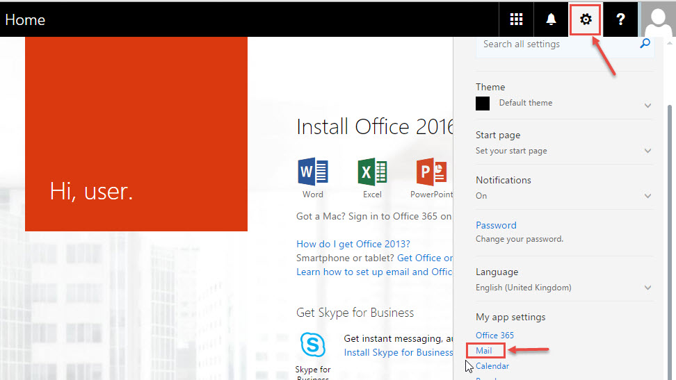
Task: Click the 'Change your password.' text
Action: tap(520, 239)
